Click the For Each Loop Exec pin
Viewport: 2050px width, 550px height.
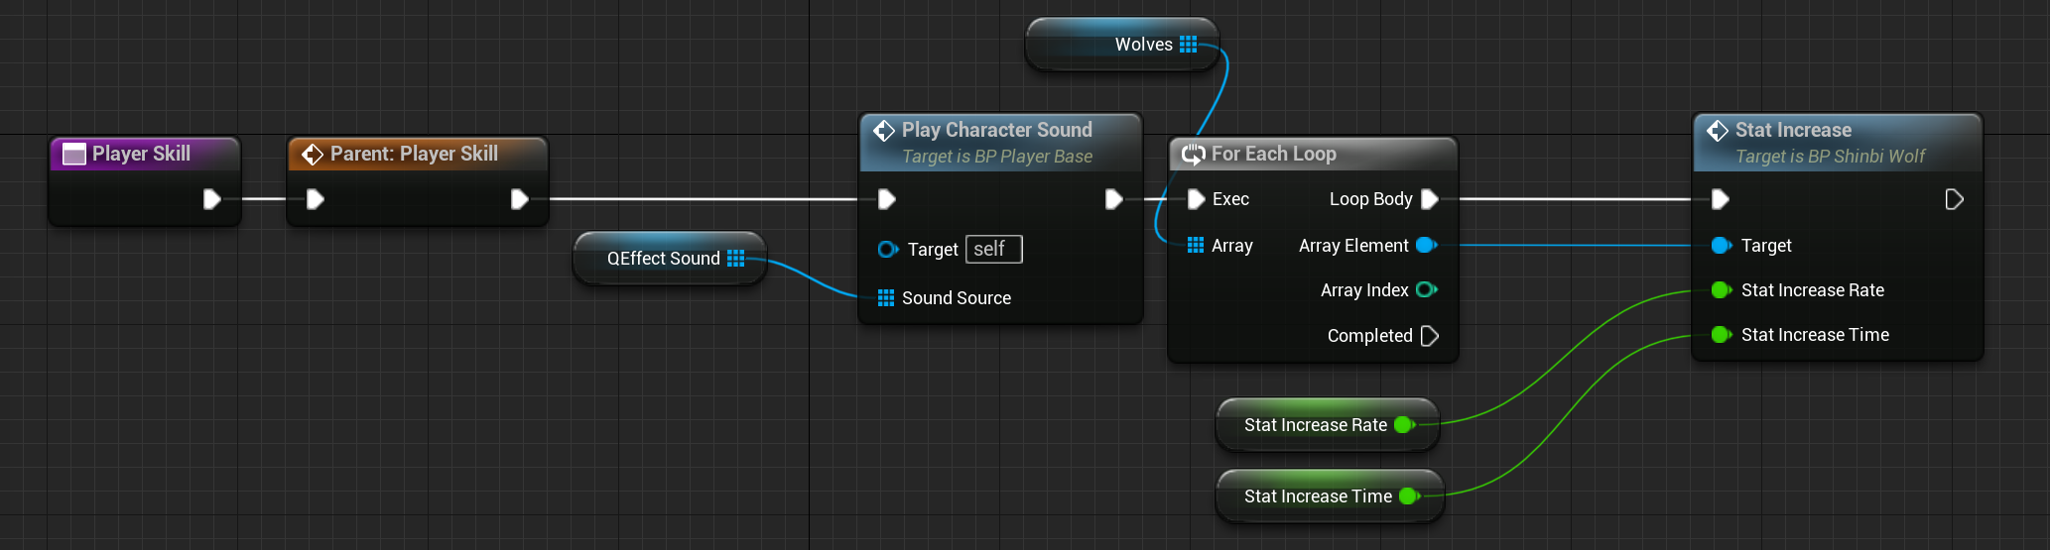click(x=1196, y=199)
